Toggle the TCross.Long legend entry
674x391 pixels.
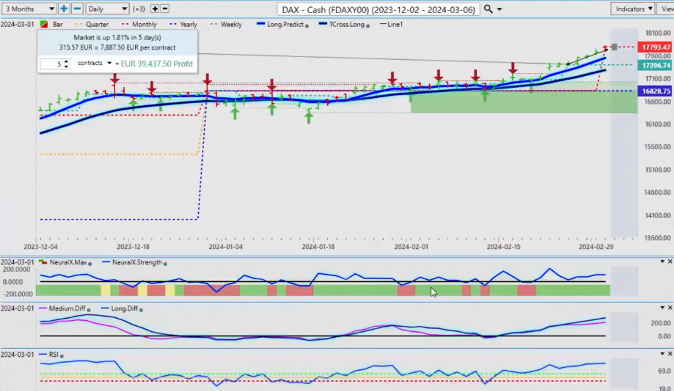344,24
